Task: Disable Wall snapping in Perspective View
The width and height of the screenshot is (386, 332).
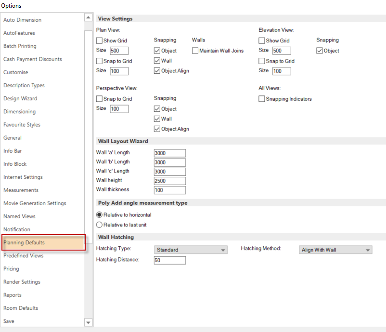Action: [x=157, y=119]
